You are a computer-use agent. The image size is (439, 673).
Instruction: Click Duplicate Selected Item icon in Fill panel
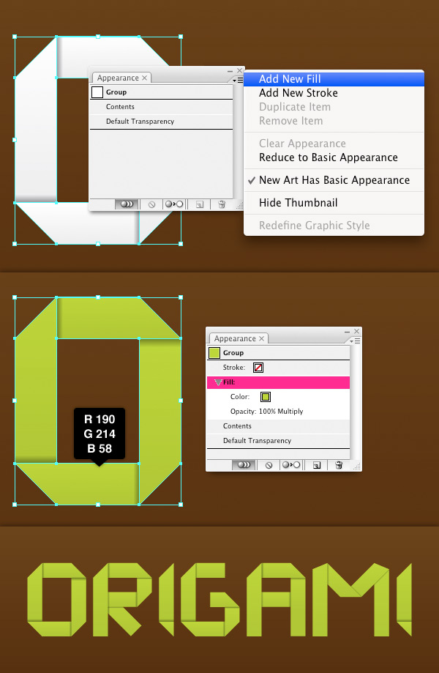click(x=317, y=464)
